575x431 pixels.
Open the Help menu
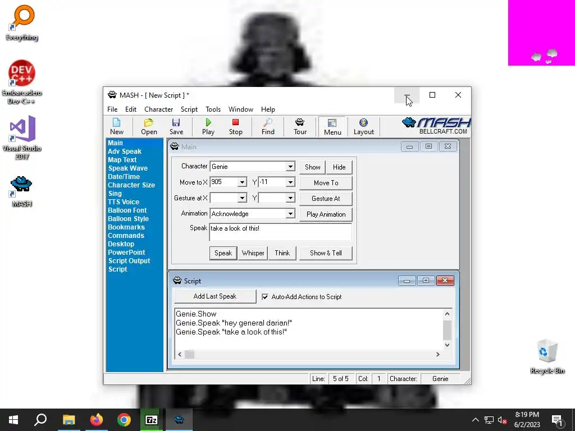(268, 109)
